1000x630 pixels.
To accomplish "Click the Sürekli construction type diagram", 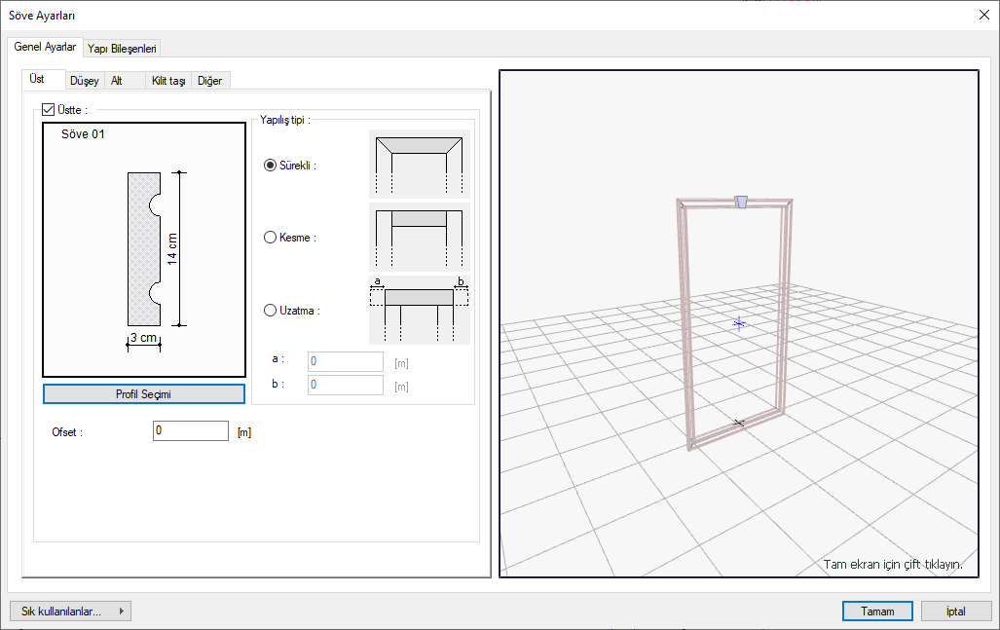I will 419,165.
